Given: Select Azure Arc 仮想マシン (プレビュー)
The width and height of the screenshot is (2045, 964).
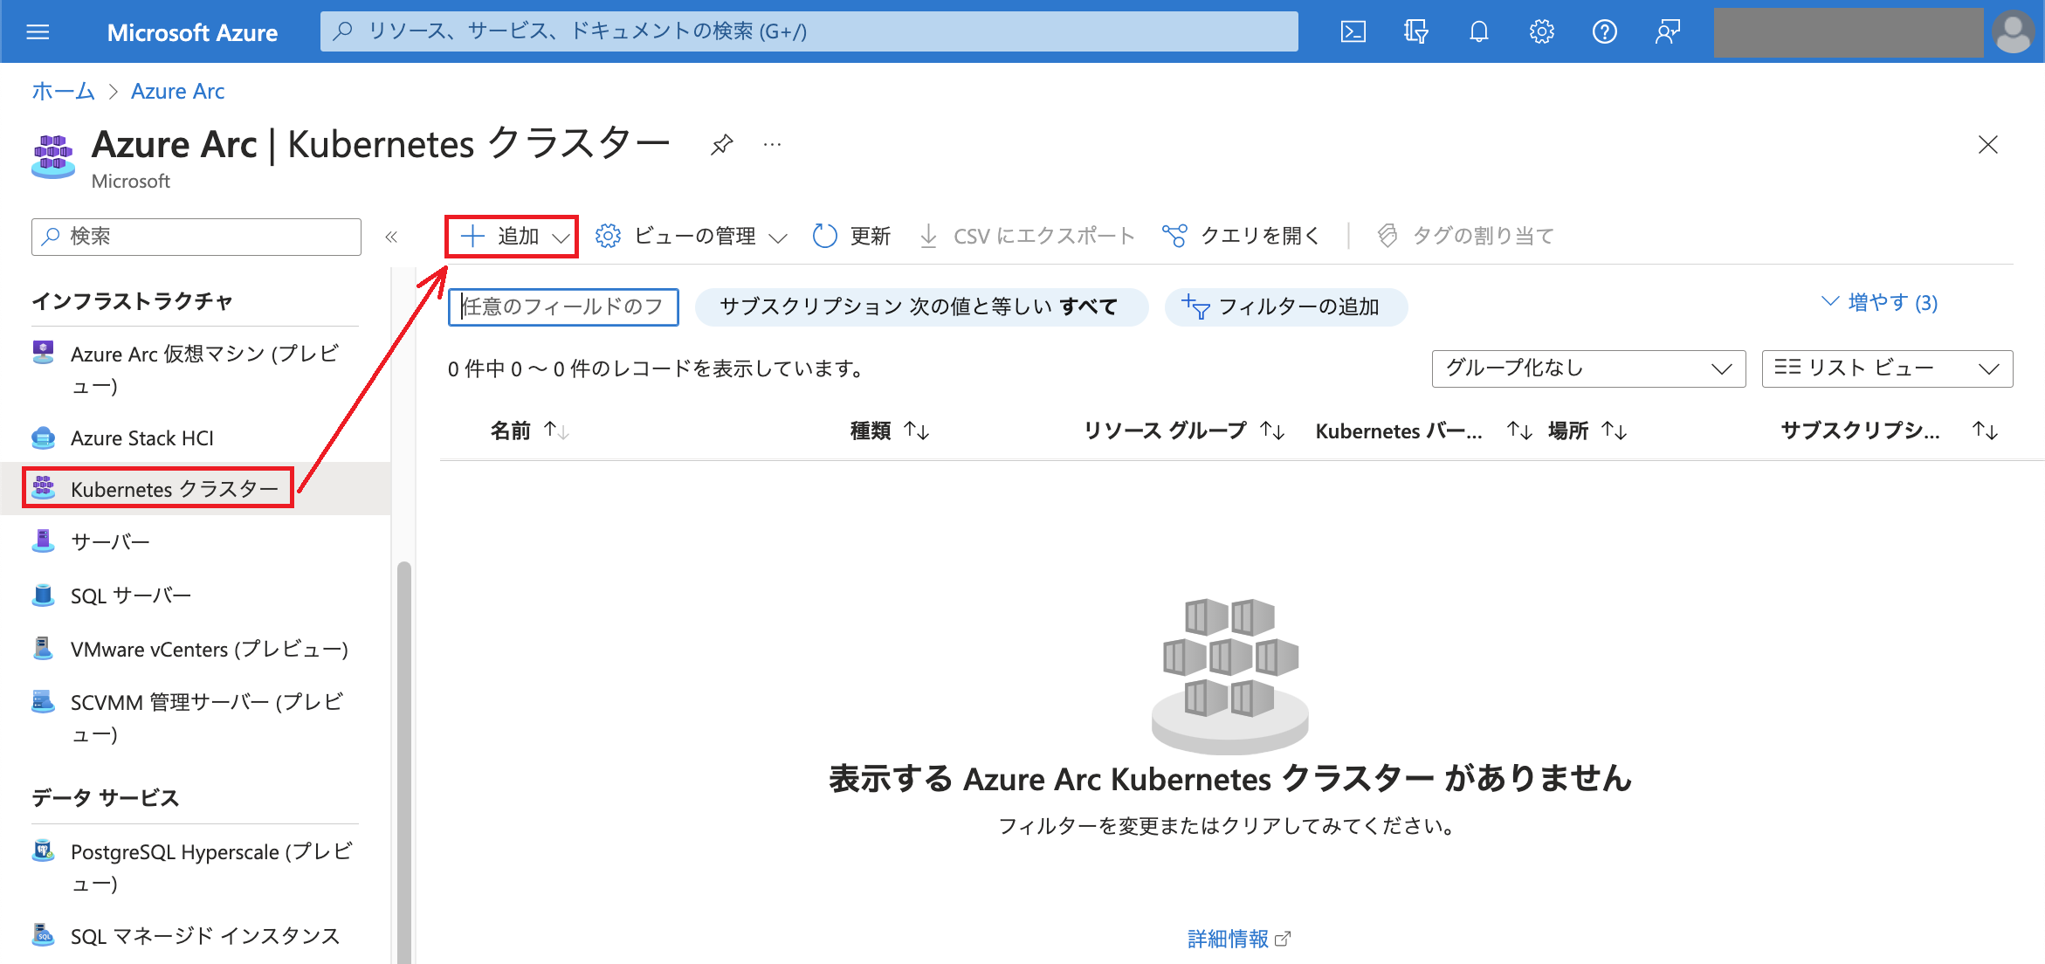Looking at the screenshot, I should pyautogui.click(x=196, y=369).
